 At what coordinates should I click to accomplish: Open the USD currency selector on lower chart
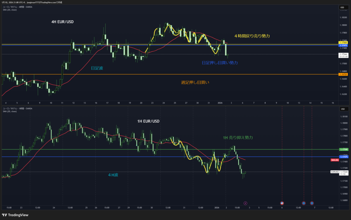[342, 109]
